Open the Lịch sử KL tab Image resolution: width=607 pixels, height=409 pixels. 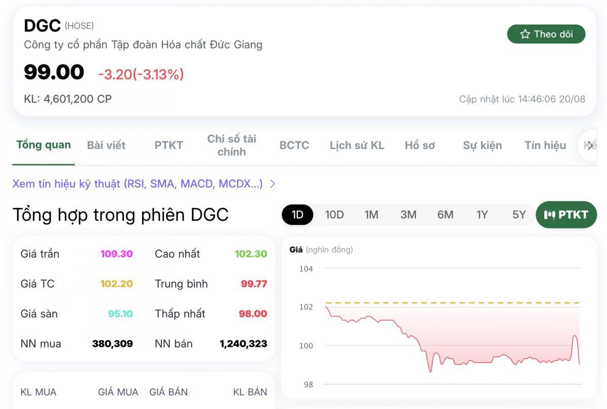click(357, 145)
